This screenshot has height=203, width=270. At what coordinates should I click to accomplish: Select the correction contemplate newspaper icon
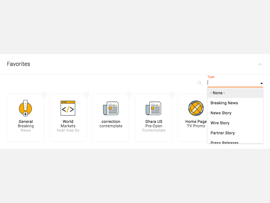point(111,108)
